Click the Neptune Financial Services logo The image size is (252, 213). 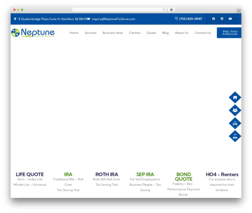point(33,33)
